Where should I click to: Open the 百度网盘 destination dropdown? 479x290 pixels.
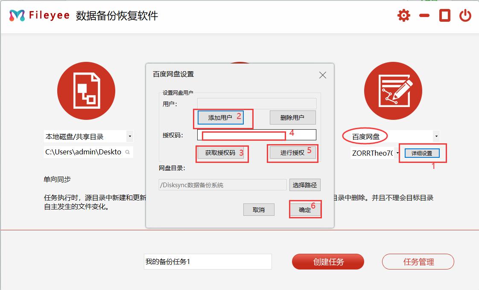[435, 136]
